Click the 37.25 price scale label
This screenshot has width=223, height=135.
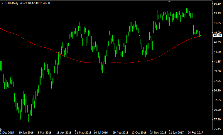click(x=217, y=81)
